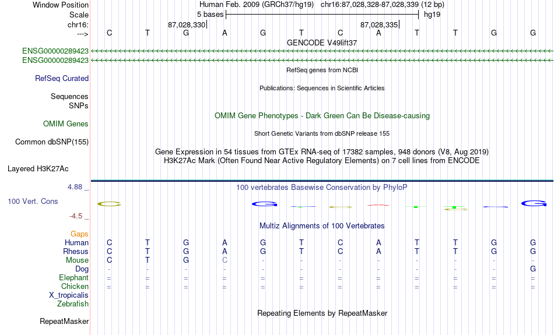Select the Human species label
This screenshot has height=335, width=554.
tap(76, 242)
